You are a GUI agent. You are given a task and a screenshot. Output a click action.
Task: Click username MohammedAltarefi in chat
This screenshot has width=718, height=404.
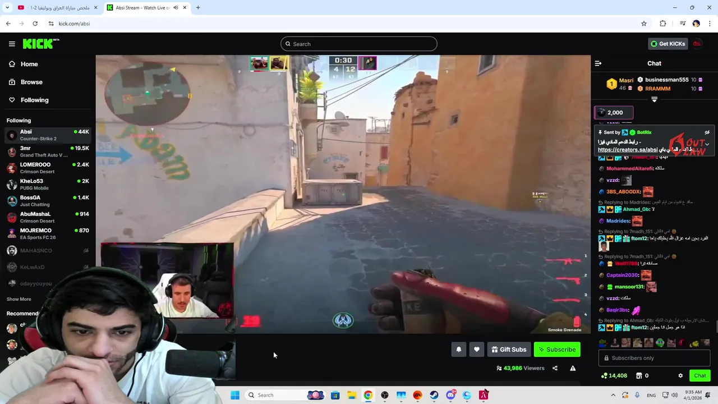point(629,168)
